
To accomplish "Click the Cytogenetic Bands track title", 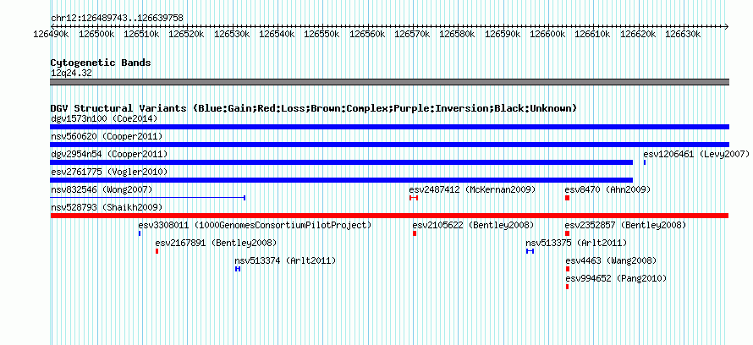I will coord(101,63).
